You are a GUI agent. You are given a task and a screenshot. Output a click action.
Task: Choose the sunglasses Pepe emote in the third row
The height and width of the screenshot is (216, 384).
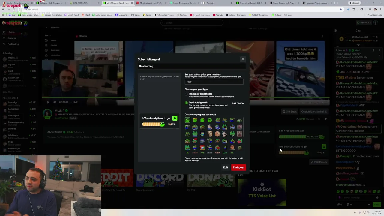pos(225,134)
